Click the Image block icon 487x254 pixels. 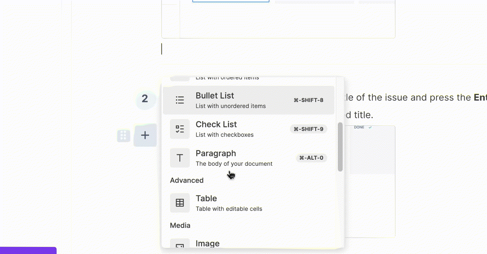point(180,244)
